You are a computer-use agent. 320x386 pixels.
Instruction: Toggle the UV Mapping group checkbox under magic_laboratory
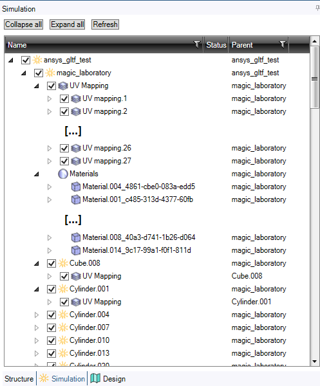point(52,86)
